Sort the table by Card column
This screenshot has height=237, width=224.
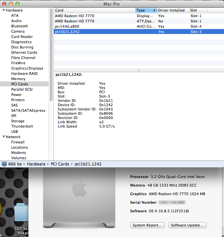tap(95, 10)
